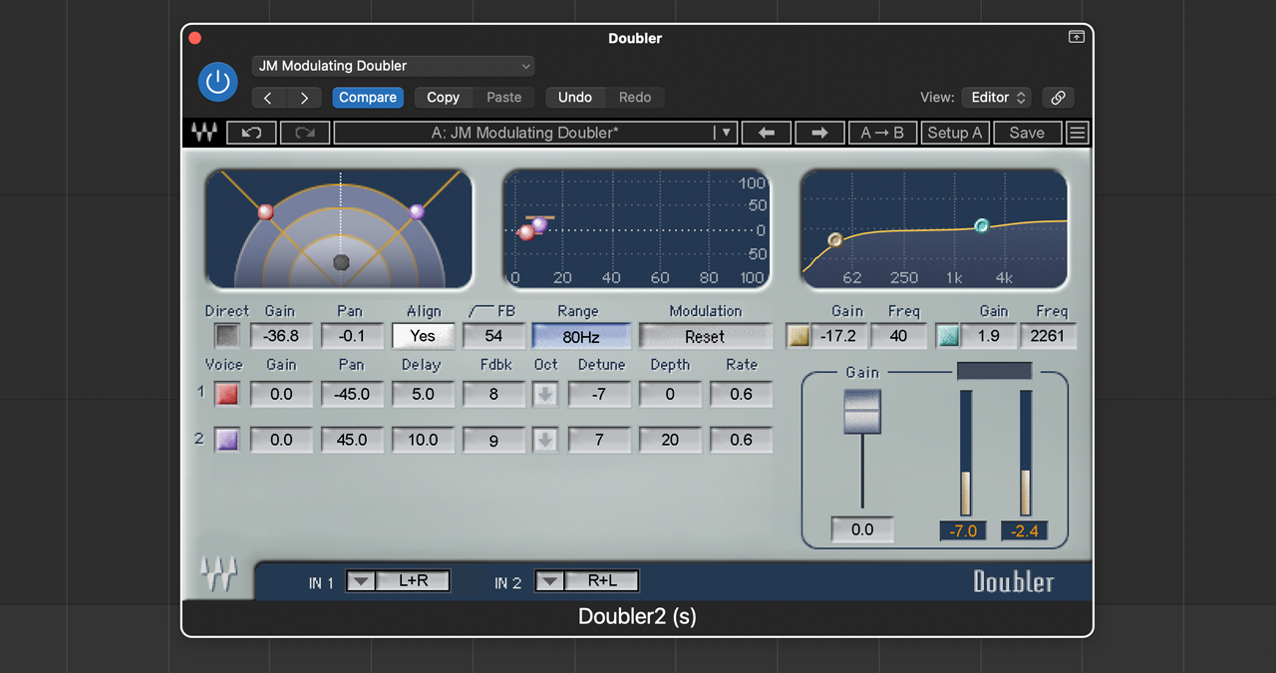Image resolution: width=1276 pixels, height=673 pixels.
Task: Click the Compare button
Action: click(x=368, y=98)
